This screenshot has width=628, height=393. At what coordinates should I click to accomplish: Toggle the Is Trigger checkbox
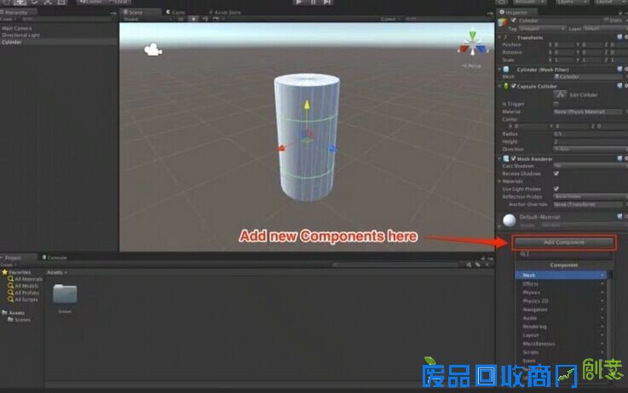coord(556,104)
